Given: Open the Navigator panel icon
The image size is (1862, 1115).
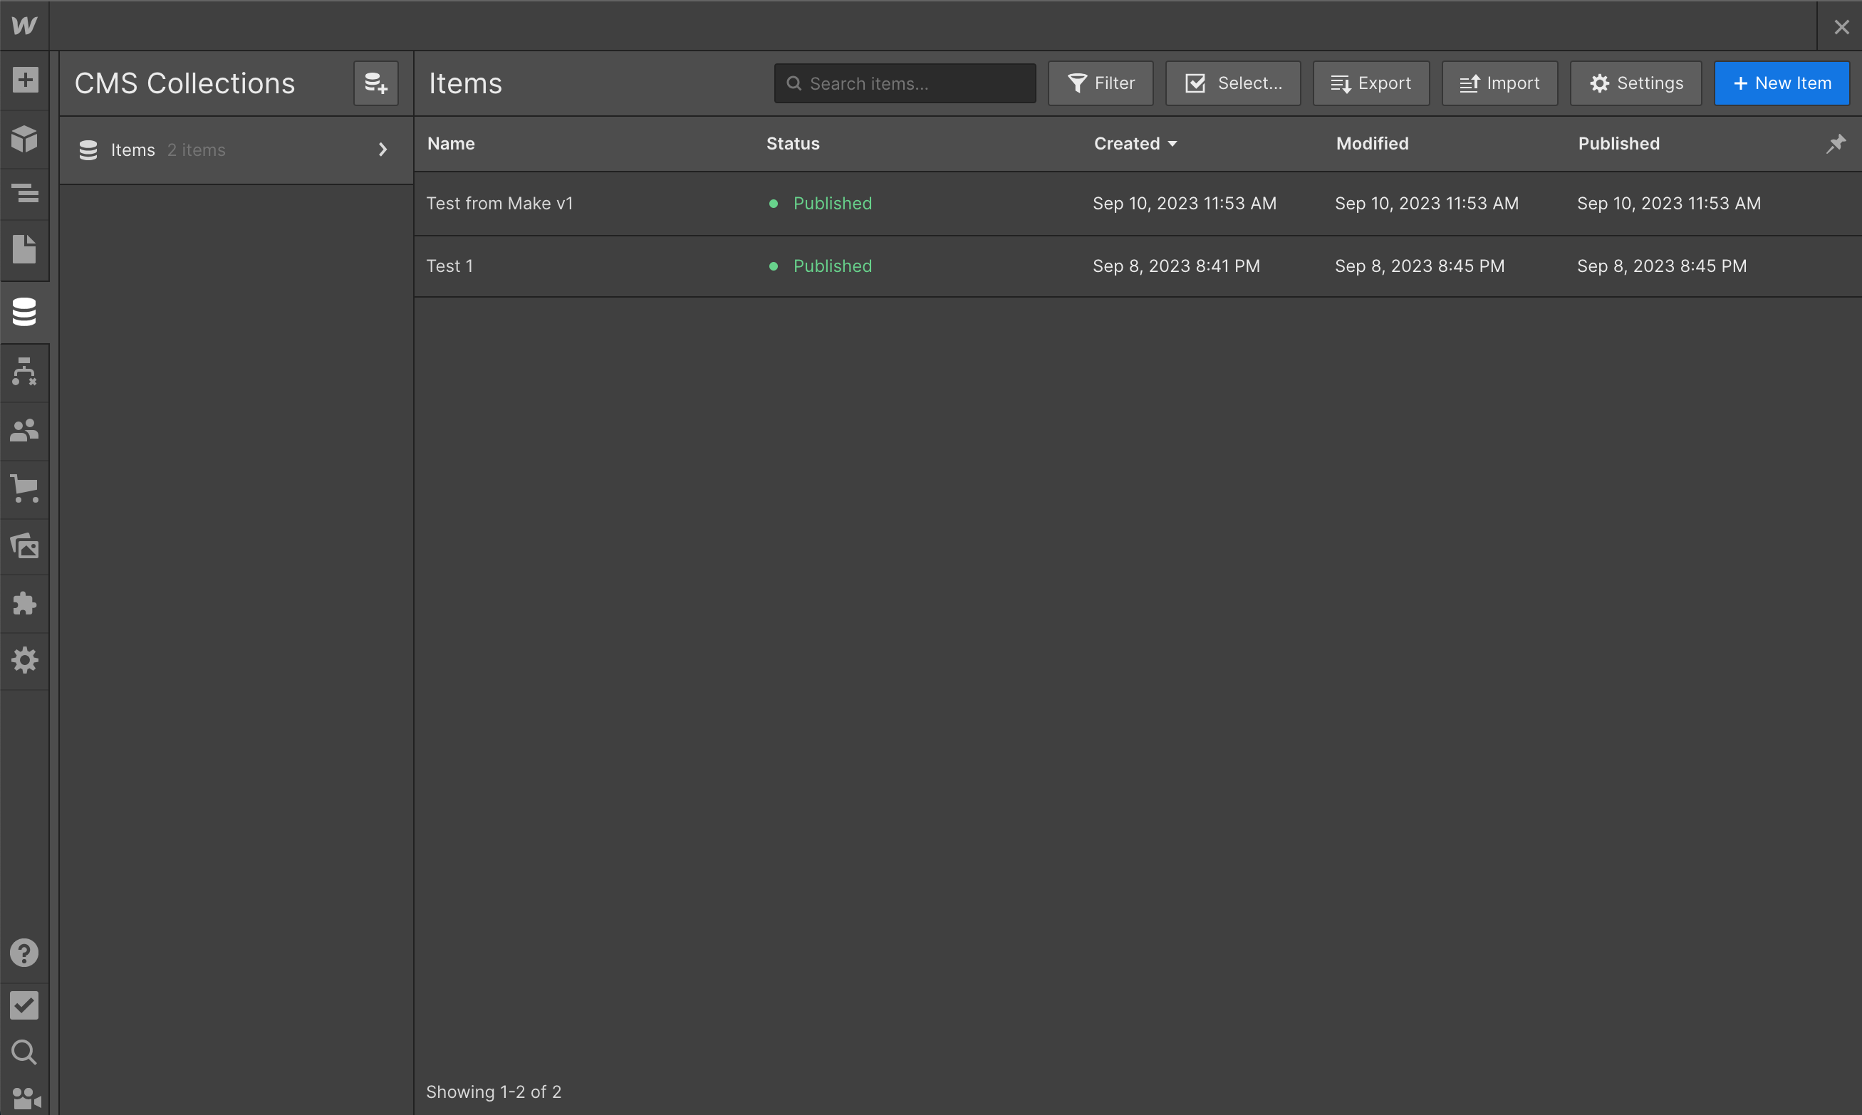Looking at the screenshot, I should point(25,194).
